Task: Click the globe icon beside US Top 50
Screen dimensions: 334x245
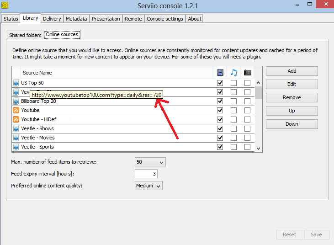Action: pos(16,83)
